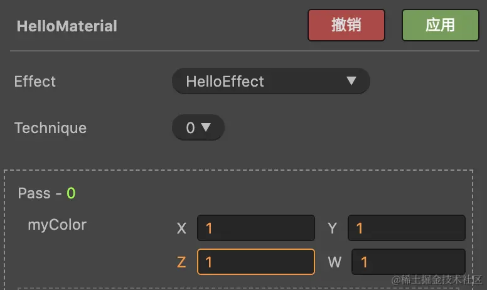The width and height of the screenshot is (487, 290).
Task: Click the 稀土掘金技术社区 watermark text
Action: pos(437,279)
